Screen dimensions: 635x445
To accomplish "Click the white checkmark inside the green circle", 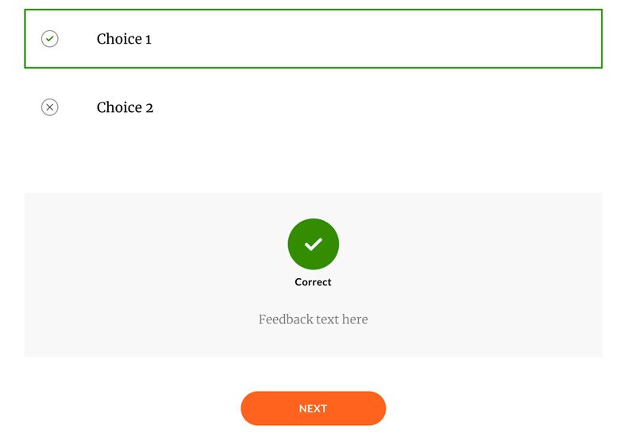I will (x=313, y=244).
